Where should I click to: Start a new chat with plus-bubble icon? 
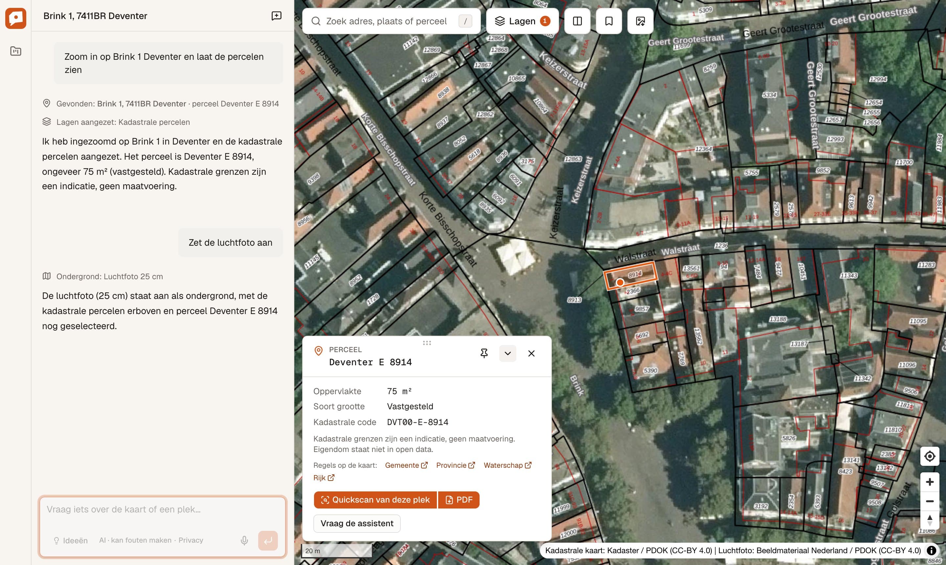pos(276,16)
